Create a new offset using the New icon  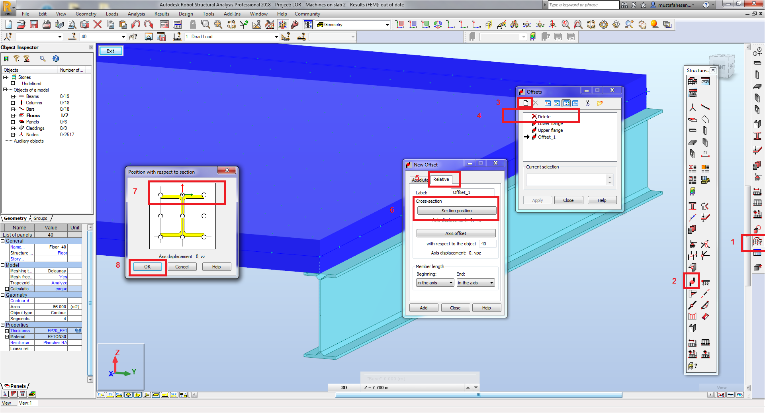point(525,103)
